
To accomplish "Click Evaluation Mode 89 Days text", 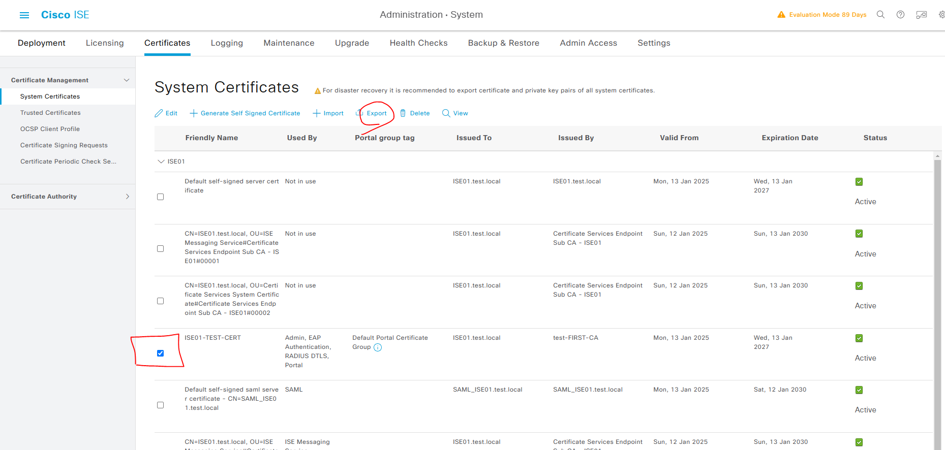I will coord(828,15).
